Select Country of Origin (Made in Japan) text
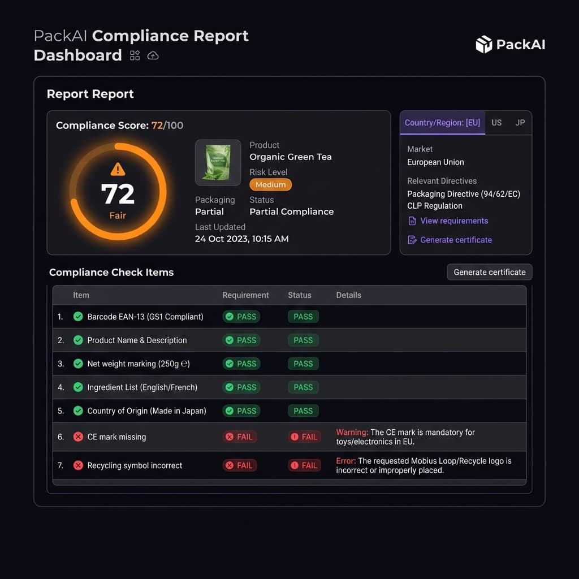This screenshot has height=579, width=579. pos(146,411)
